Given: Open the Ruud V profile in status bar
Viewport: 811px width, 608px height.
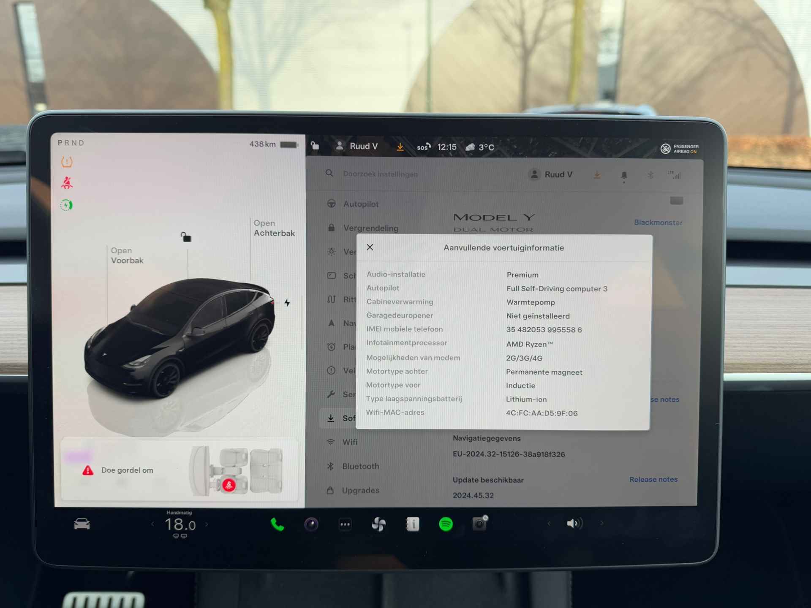Looking at the screenshot, I should click(x=357, y=146).
